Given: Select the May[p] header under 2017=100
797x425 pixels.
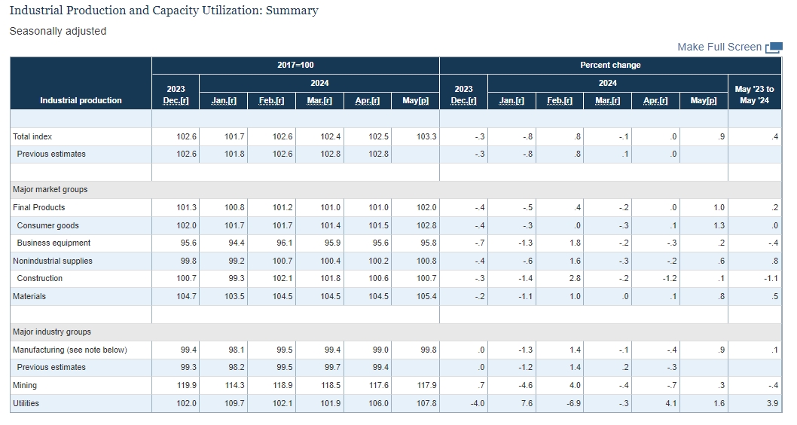Looking at the screenshot, I should point(415,101).
